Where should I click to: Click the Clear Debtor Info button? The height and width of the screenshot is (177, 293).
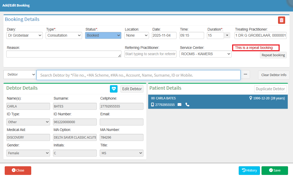tap(274, 75)
